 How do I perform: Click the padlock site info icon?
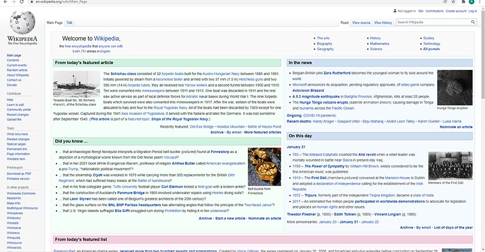pos(31,2)
